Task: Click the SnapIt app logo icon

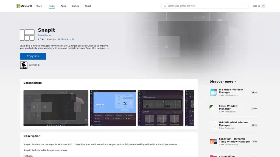Action: click(x=27, y=35)
